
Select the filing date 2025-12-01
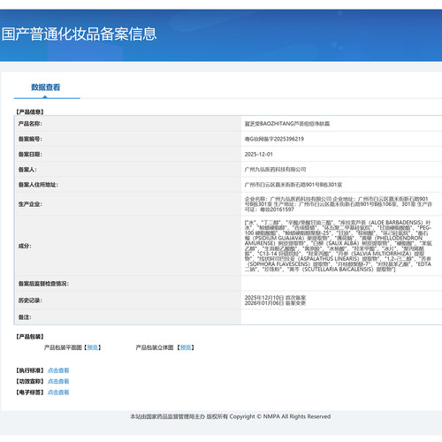pyautogui.click(x=259, y=154)
